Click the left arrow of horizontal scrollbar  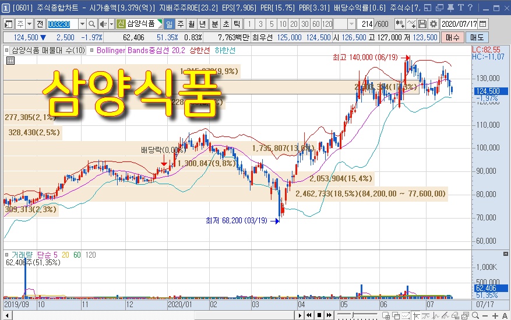[7, 315]
